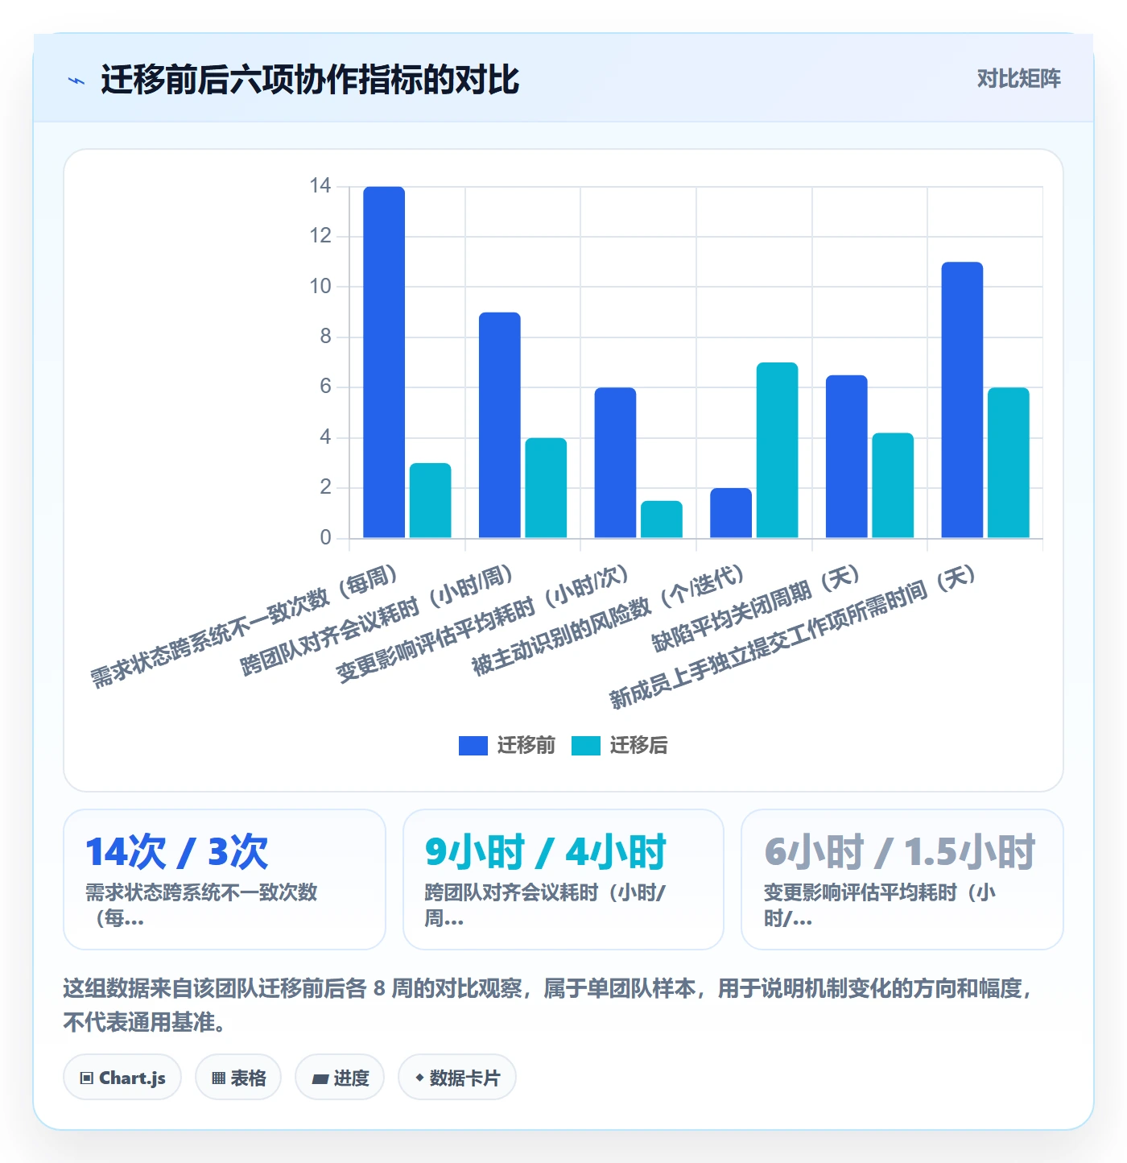The width and height of the screenshot is (1127, 1163).
Task: Click the 数据卡片 tag
Action: [457, 1078]
